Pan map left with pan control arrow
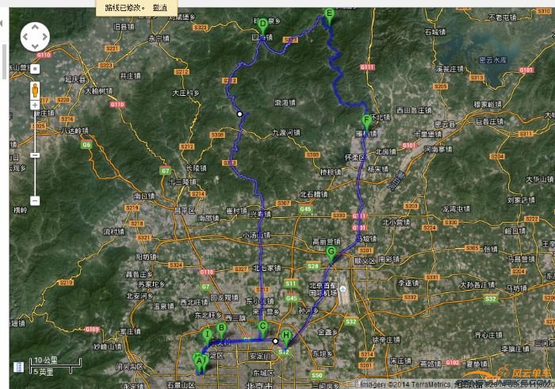Screen dimensions: 555x389 coord(25,36)
